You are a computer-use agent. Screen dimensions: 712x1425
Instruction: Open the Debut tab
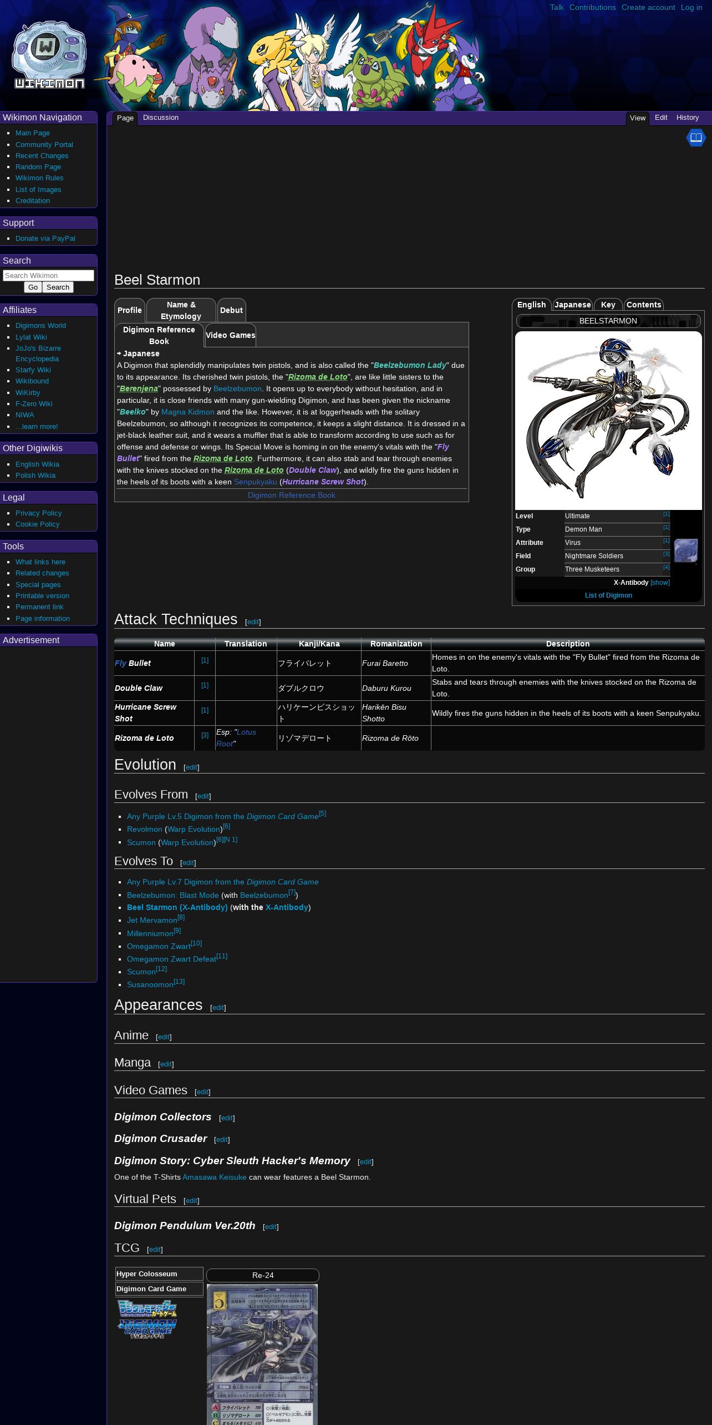point(231,310)
